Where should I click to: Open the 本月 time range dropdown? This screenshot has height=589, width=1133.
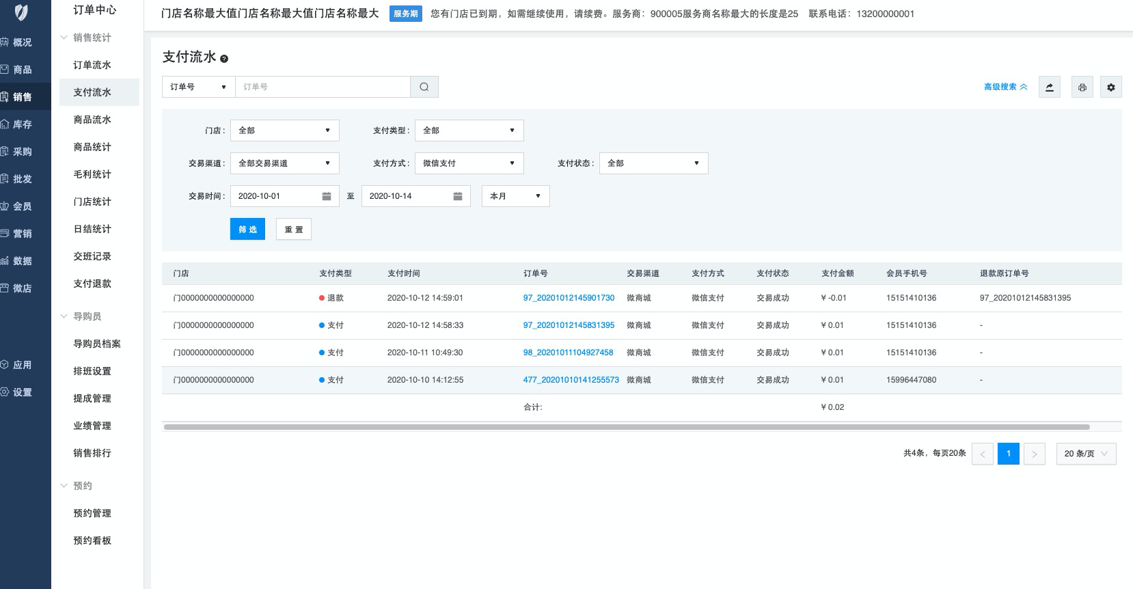(515, 196)
